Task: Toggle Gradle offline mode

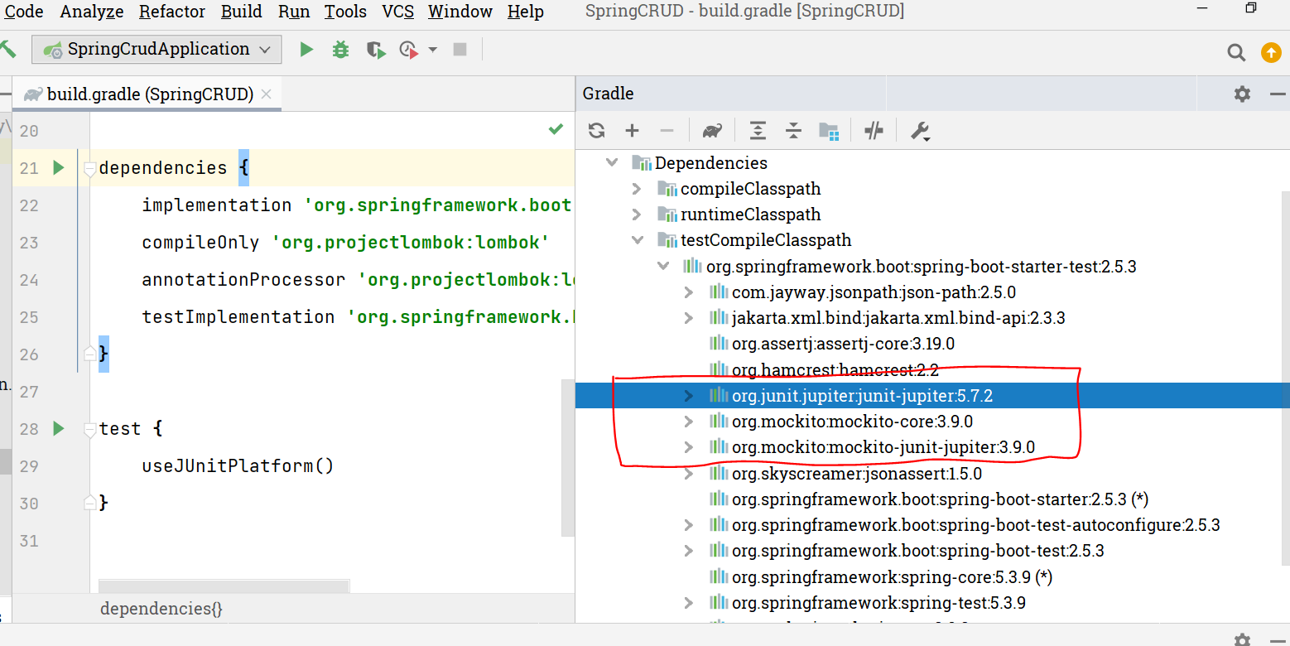Action: point(874,130)
